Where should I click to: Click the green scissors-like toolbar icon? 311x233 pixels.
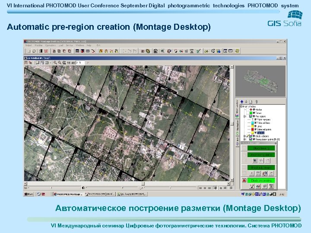[x=199, y=51]
